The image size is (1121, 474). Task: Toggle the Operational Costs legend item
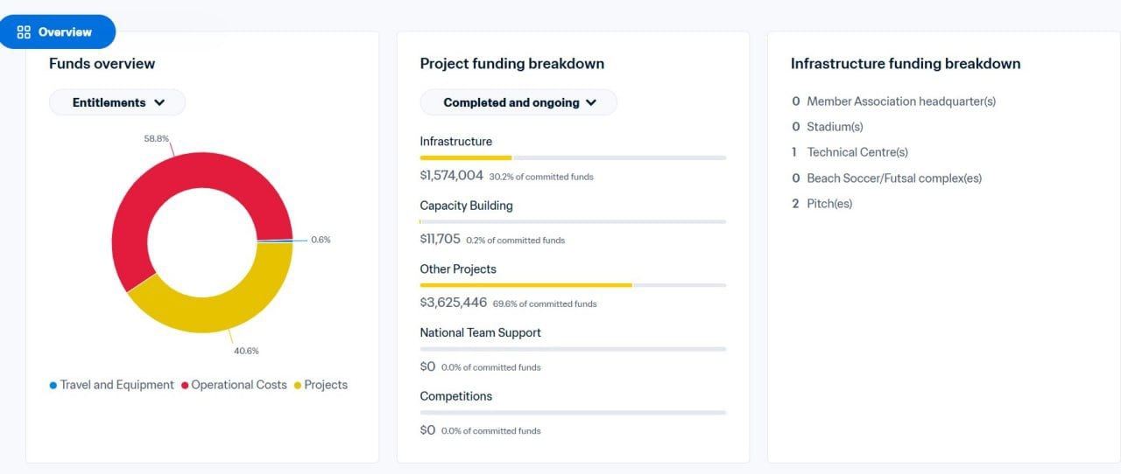[234, 385]
